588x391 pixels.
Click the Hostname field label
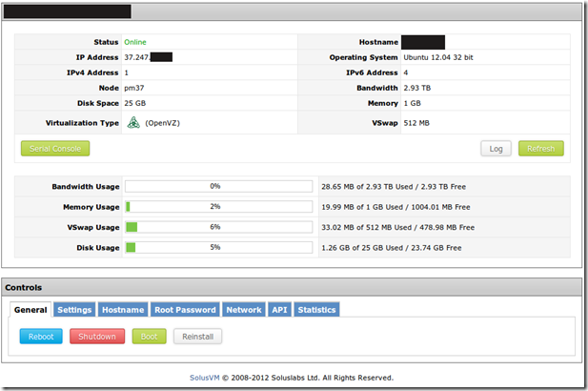pyautogui.click(x=378, y=42)
